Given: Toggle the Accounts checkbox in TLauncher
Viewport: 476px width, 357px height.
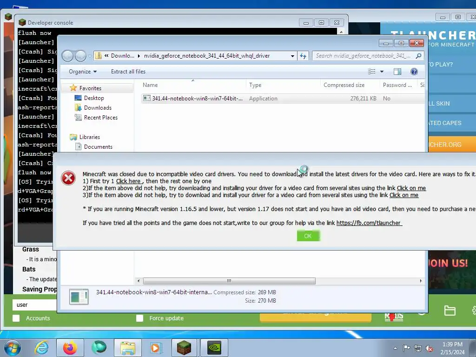Looking at the screenshot, I should point(16,318).
